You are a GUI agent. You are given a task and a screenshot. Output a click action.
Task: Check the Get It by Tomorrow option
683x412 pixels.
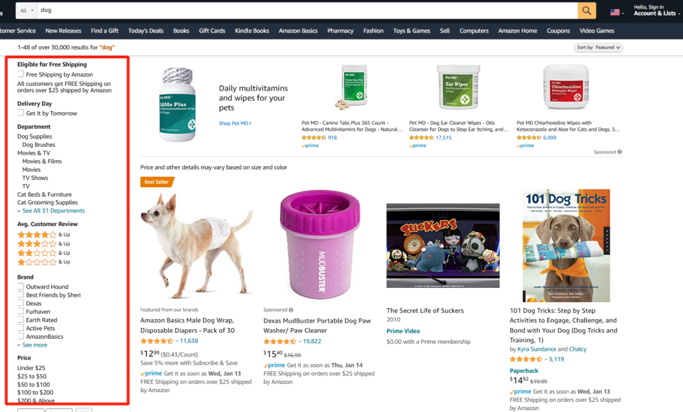click(21, 113)
